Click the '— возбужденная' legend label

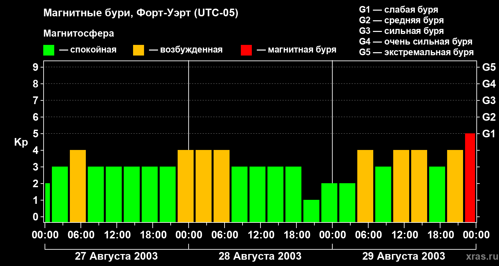[186, 50]
